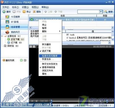Click the 删除 X toolbar button
Image resolution: width=115 pixels, height=108 pixels.
37,12
